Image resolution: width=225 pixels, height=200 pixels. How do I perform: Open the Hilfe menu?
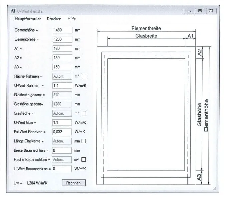(x=72, y=19)
